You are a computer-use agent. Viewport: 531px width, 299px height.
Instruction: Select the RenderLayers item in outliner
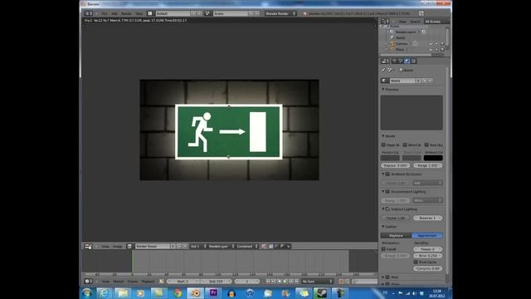click(x=406, y=32)
